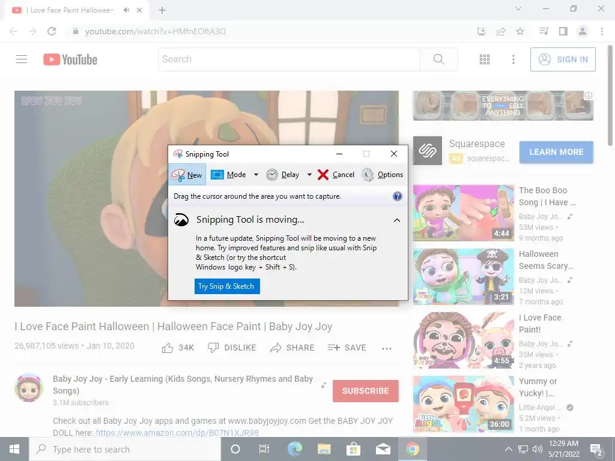Mute the tab via speaker icon
This screenshot has height=461, width=615.
(x=126, y=10)
